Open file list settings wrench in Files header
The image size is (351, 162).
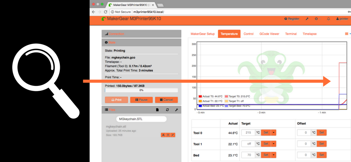click(176, 110)
